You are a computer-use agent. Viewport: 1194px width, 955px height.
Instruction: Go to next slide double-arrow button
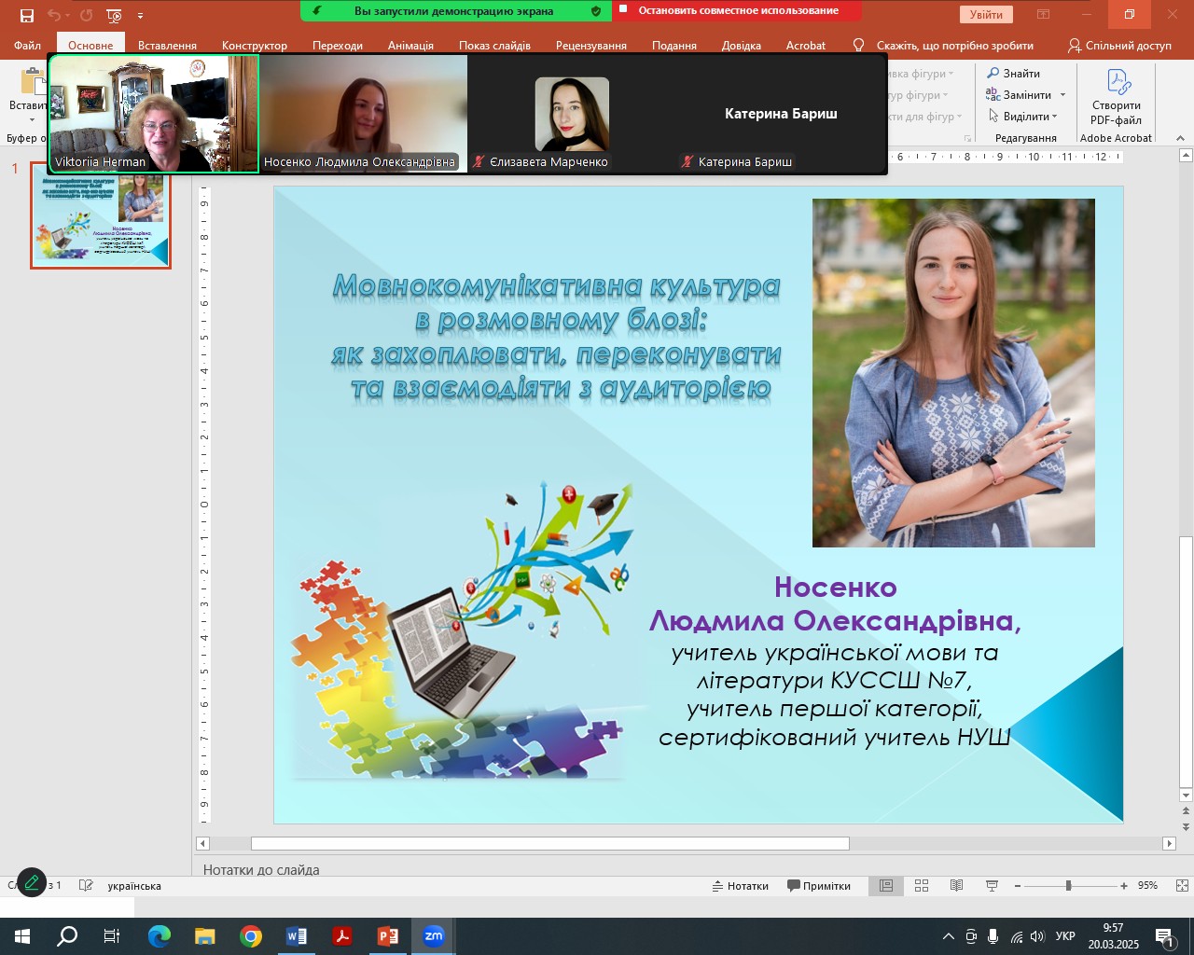click(1186, 826)
